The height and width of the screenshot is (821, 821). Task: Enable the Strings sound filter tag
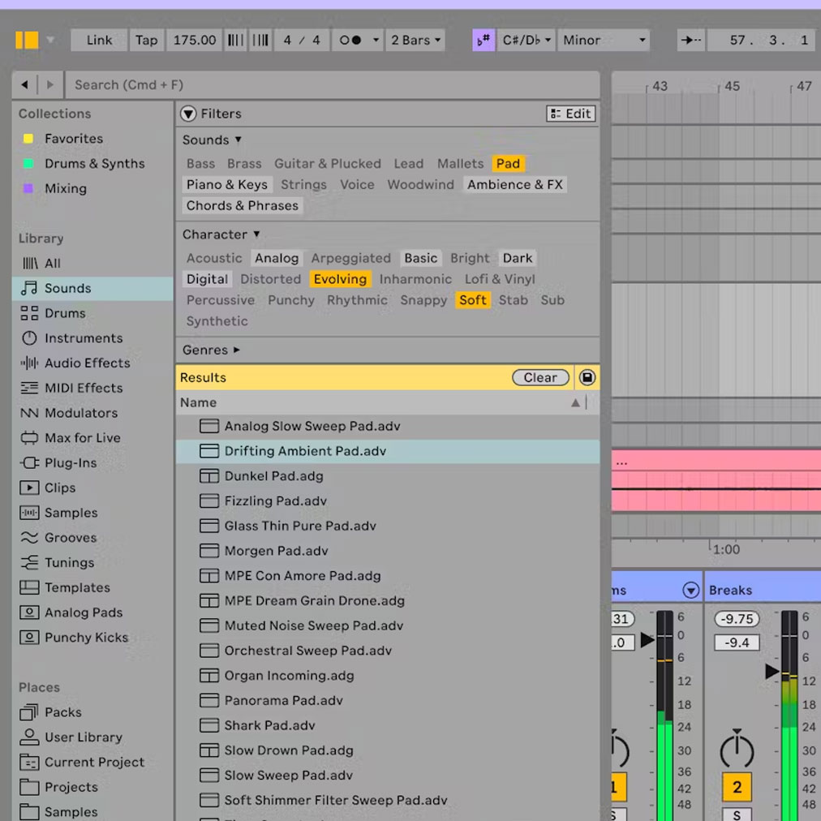pos(303,184)
